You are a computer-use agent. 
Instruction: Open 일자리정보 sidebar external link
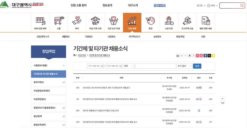(x=48, y=82)
